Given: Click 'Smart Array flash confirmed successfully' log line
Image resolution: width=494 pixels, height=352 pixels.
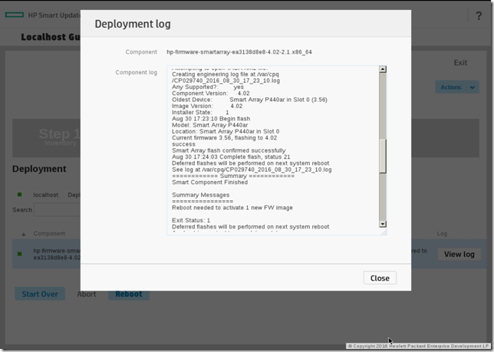Looking at the screenshot, I should pyautogui.click(x=229, y=150).
